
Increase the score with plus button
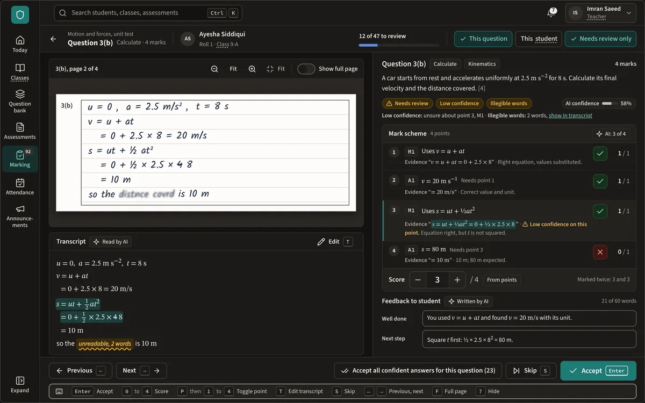pyautogui.click(x=457, y=279)
